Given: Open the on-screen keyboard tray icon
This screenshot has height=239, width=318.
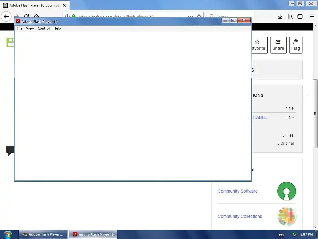Looking at the screenshot, I should point(281,235).
